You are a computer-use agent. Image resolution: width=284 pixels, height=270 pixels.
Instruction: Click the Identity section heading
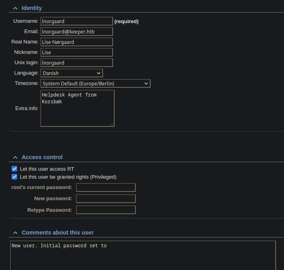[32, 8]
